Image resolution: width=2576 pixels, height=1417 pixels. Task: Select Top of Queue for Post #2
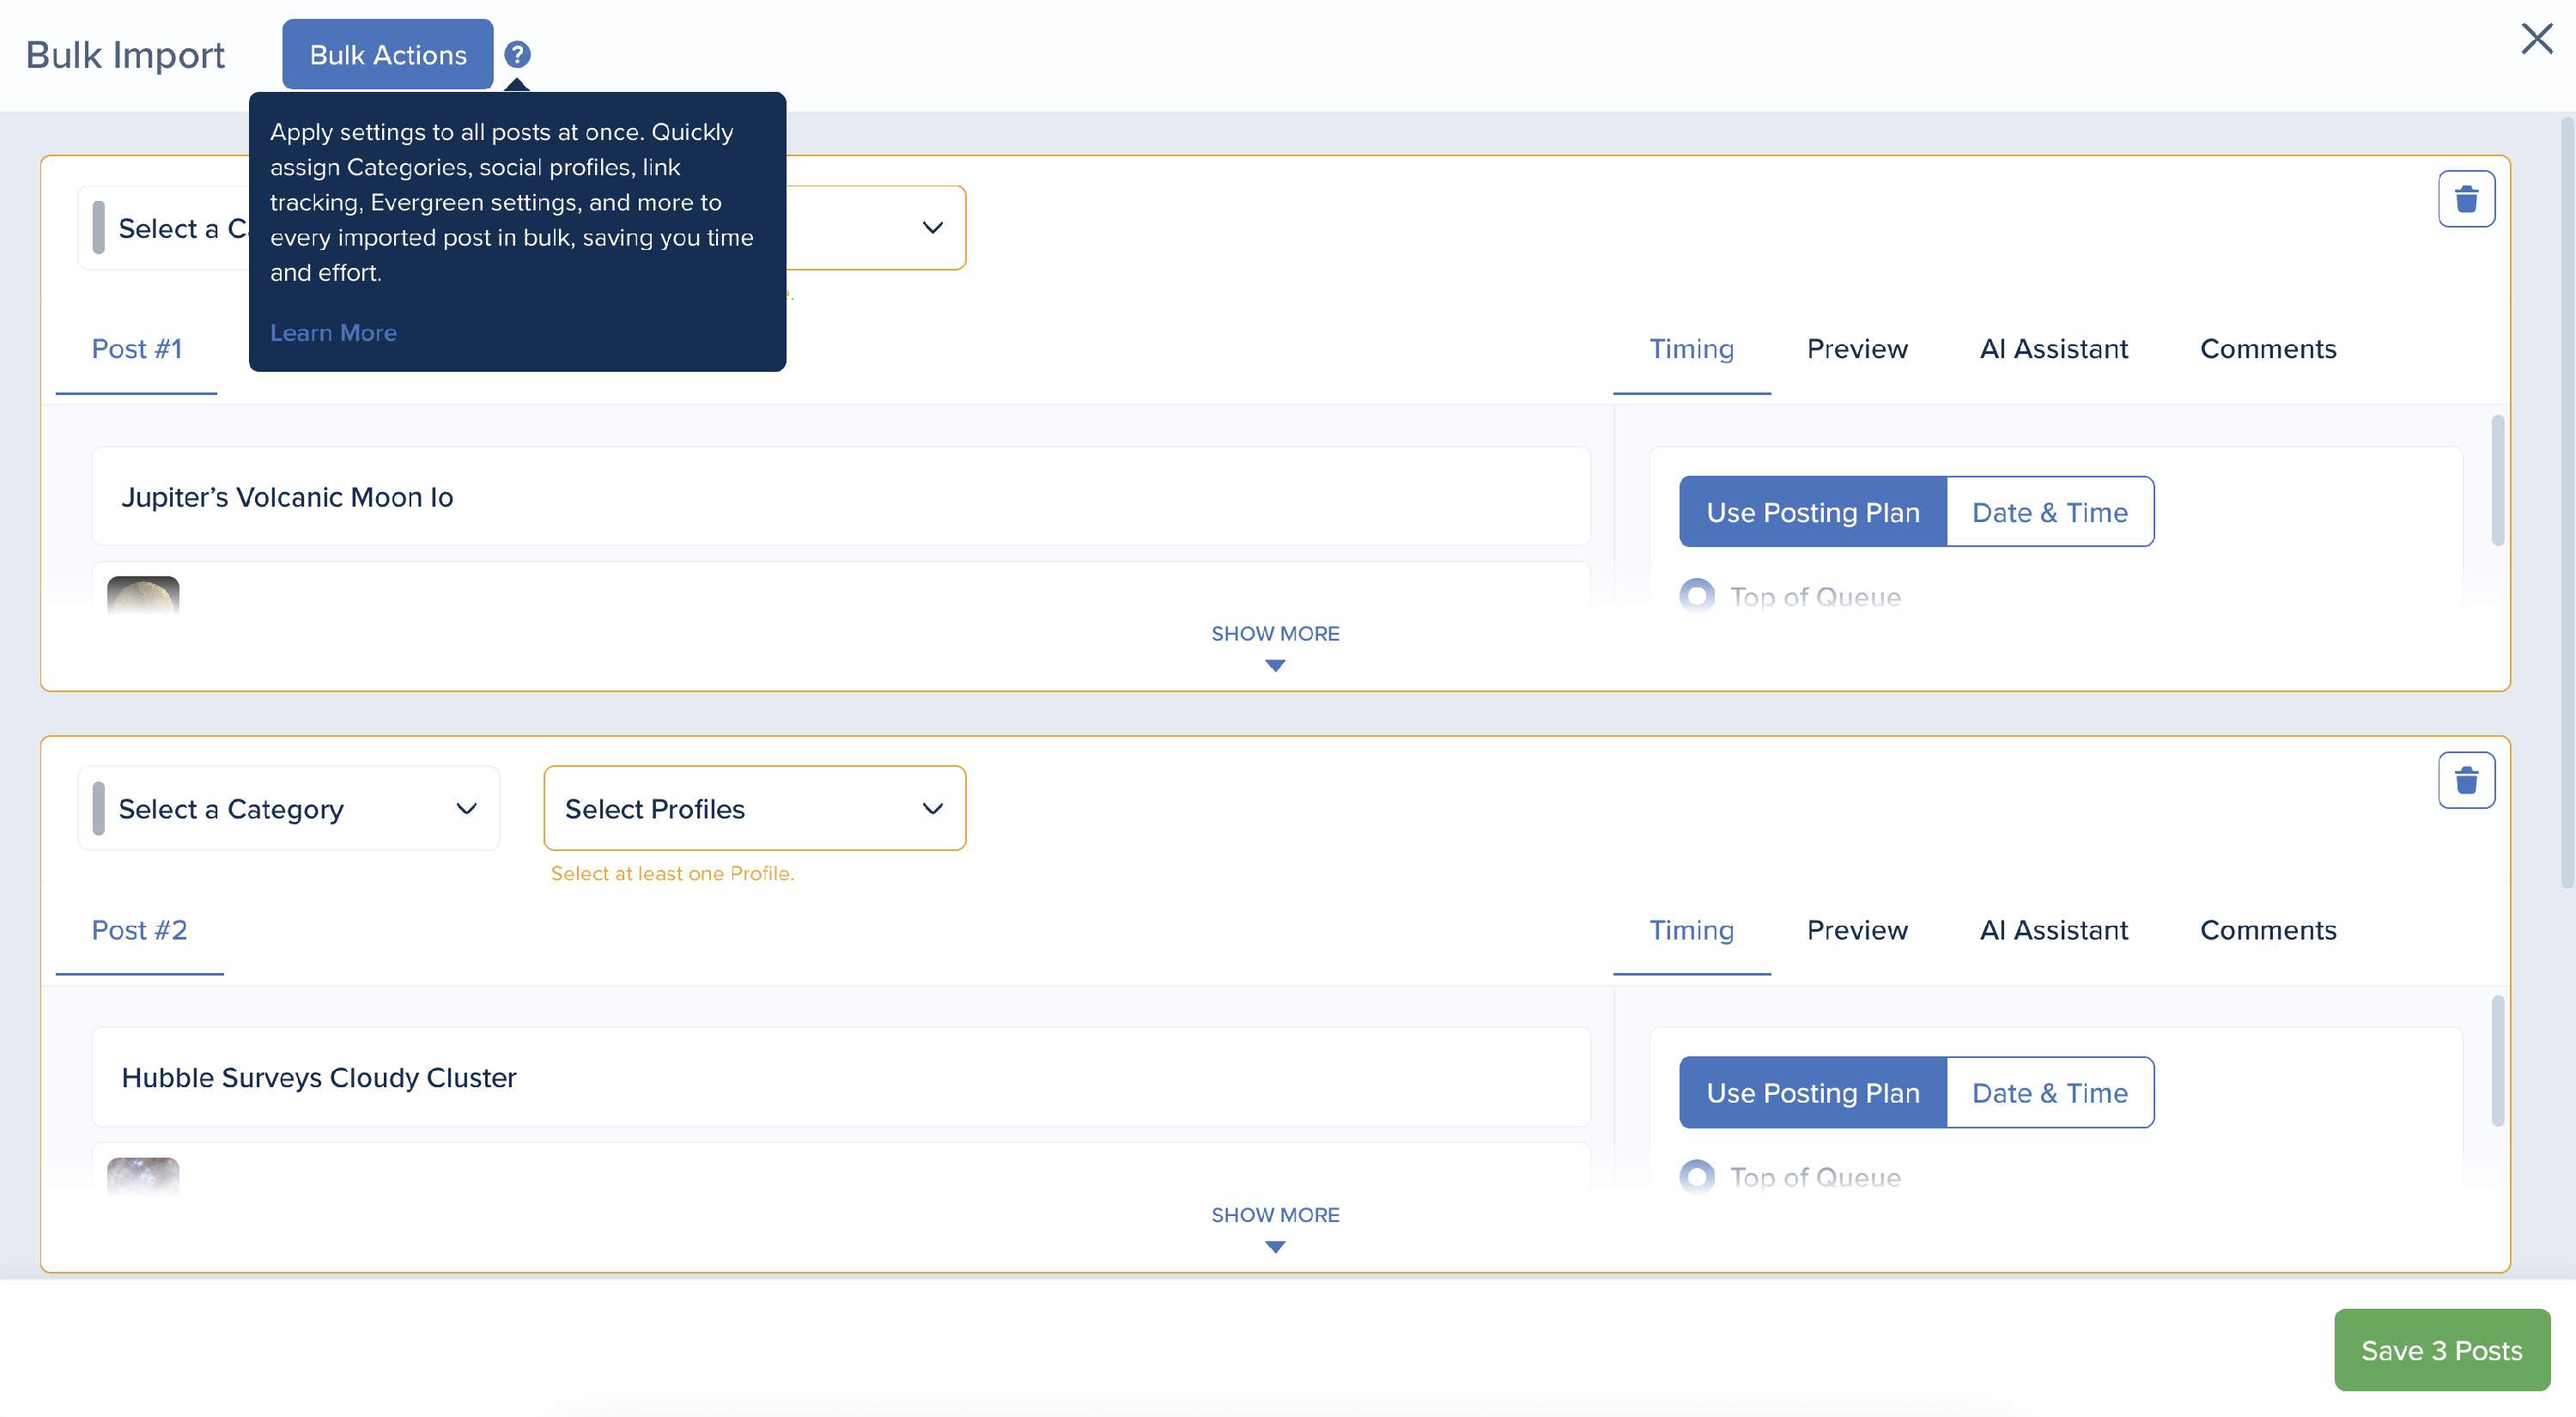coord(1696,1177)
